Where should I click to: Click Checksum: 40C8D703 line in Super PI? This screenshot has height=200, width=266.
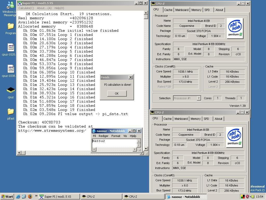click(39, 122)
